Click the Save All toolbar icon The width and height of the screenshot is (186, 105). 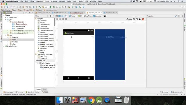click(x=5, y=7)
